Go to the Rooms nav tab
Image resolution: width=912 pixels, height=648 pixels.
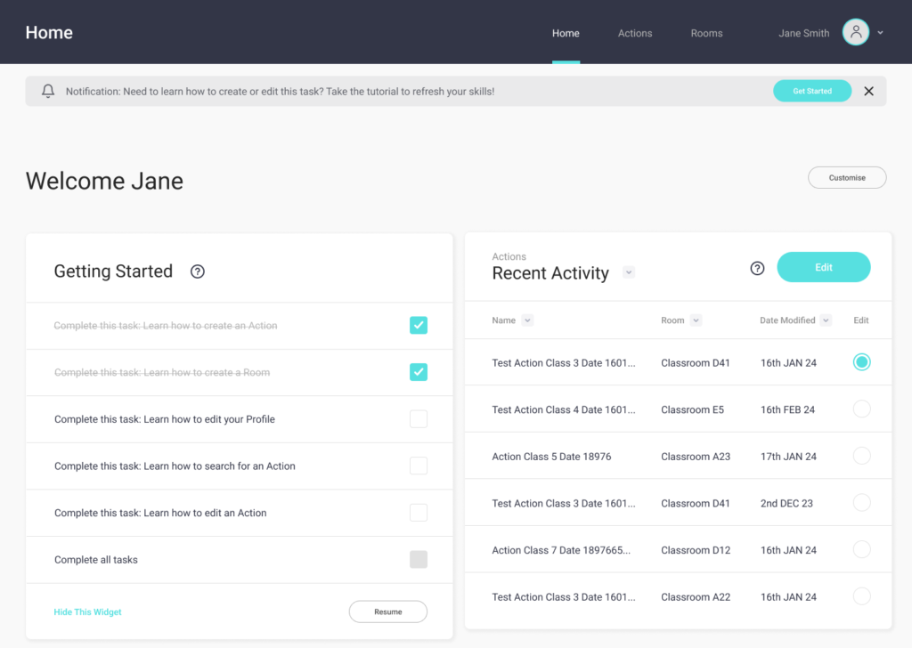(x=706, y=34)
